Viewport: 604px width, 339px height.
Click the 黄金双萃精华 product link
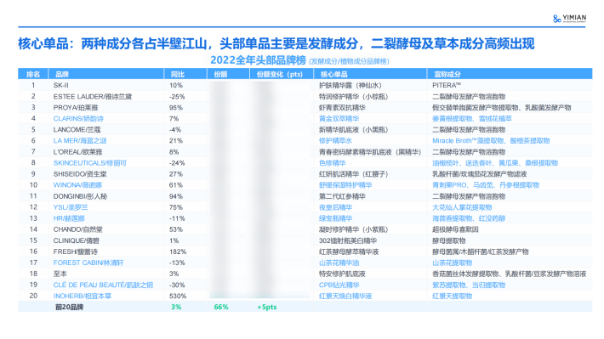point(339,118)
